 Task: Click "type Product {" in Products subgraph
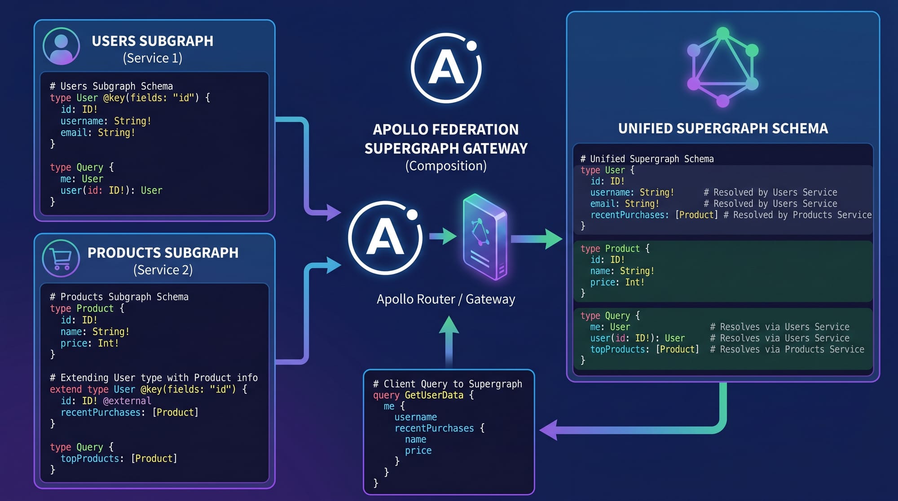coord(87,308)
